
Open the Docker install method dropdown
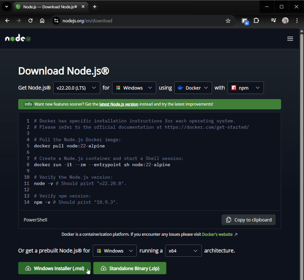pyautogui.click(x=193, y=88)
